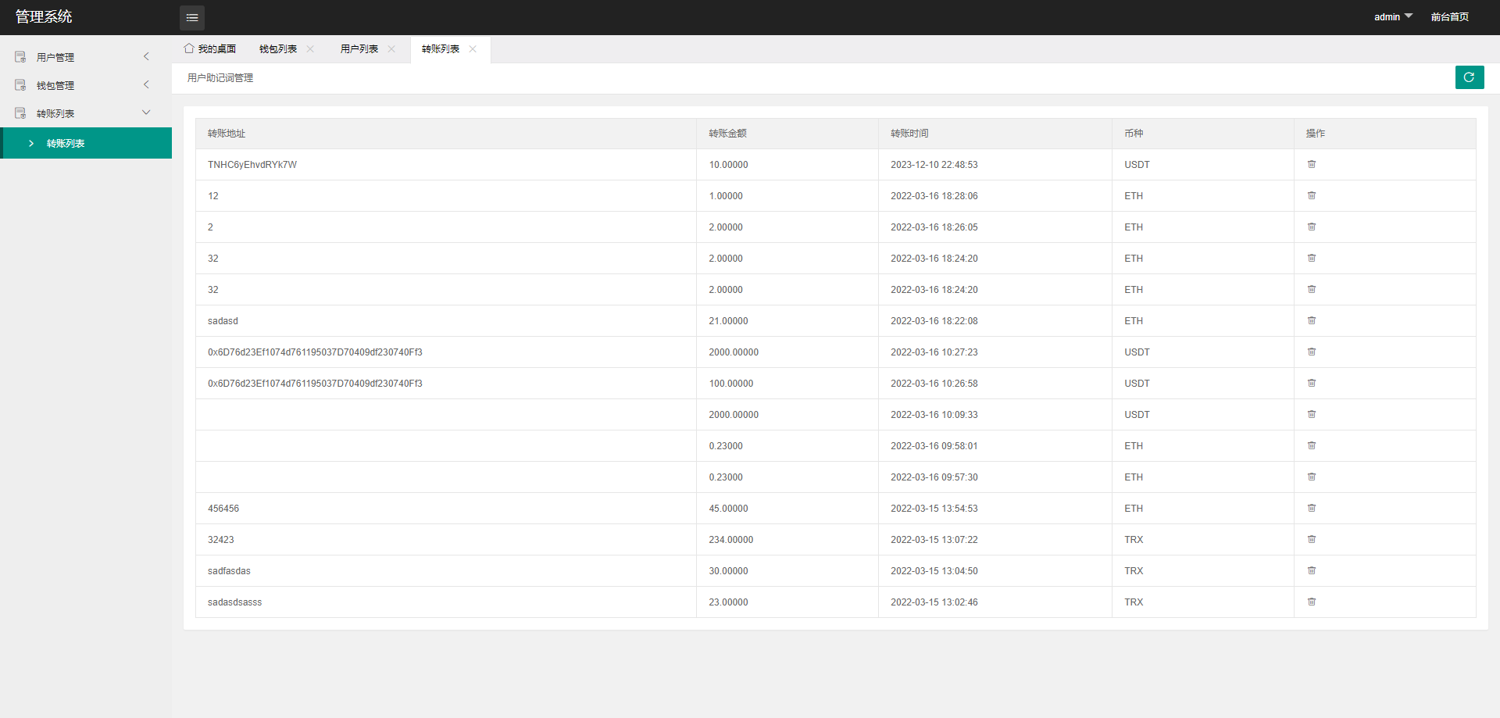Open the admin account dropdown
The height and width of the screenshot is (718, 1500).
click(1393, 16)
